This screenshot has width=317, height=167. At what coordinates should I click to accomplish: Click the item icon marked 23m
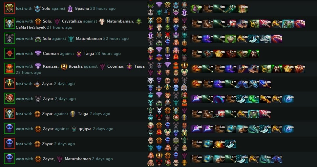[288, 69]
